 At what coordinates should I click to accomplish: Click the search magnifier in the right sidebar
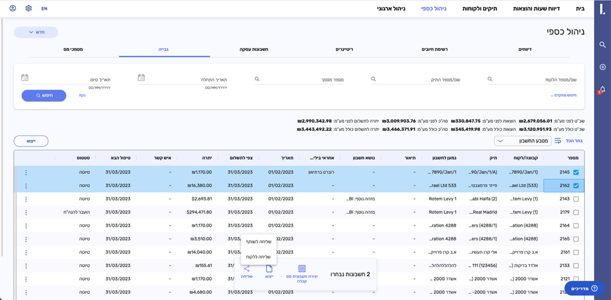click(x=602, y=45)
